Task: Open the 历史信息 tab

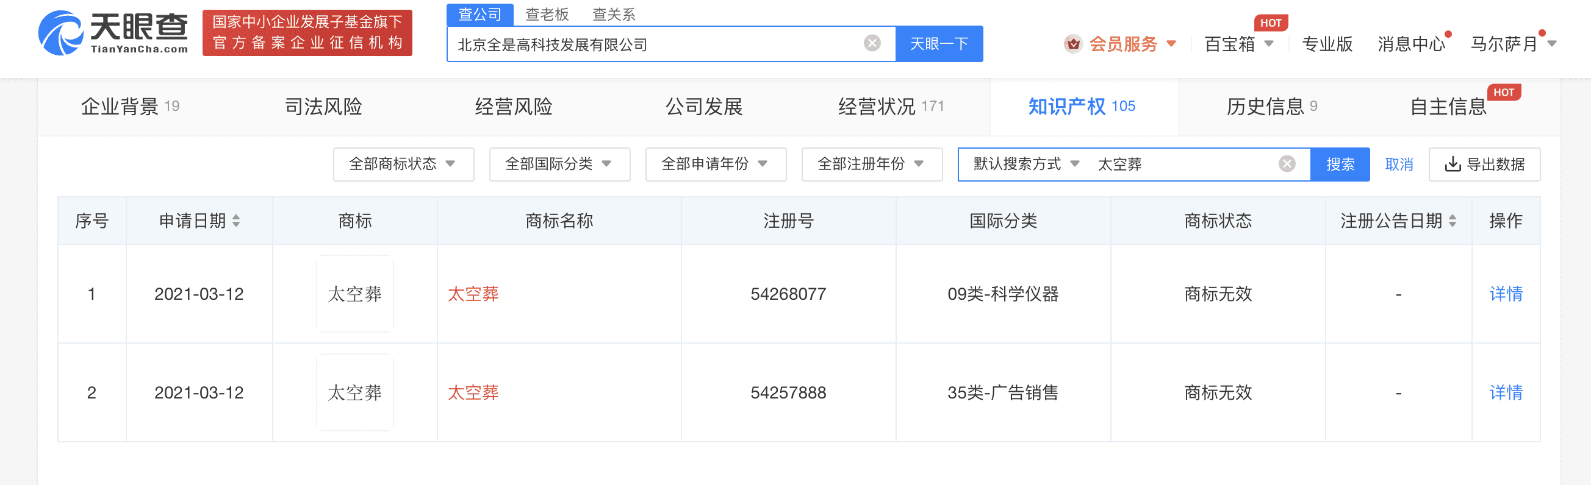Action: [1272, 107]
